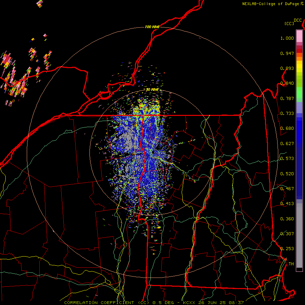
Task: Click the 1.000 scale value
Action: (x=287, y=38)
